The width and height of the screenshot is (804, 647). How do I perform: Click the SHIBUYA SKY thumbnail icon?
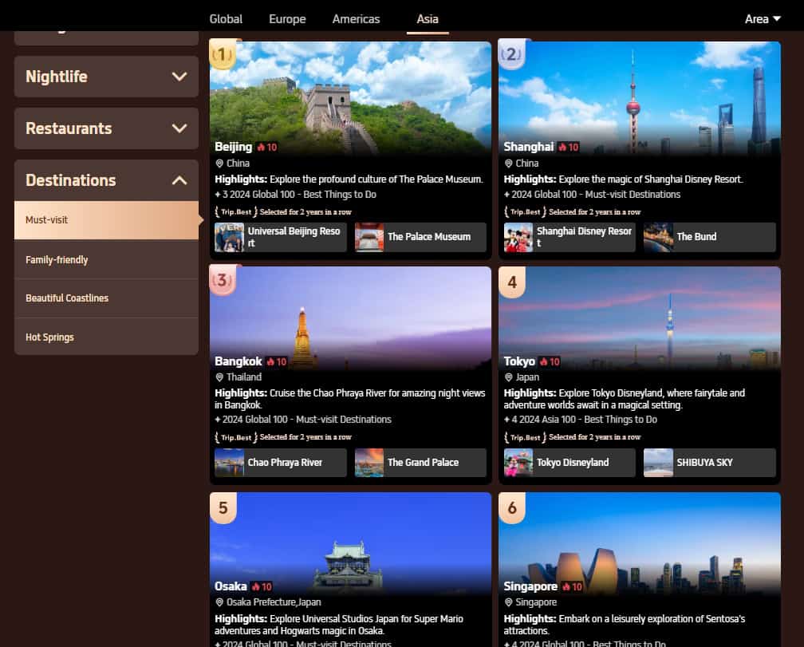click(x=658, y=463)
